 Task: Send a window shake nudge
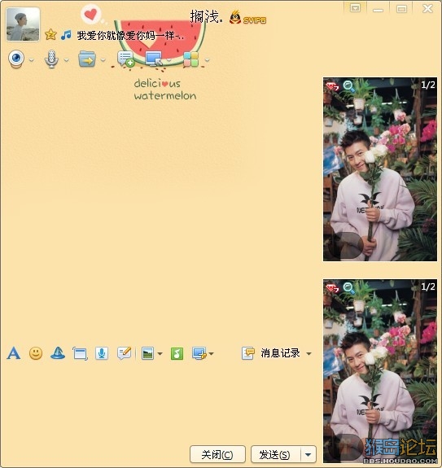80,354
